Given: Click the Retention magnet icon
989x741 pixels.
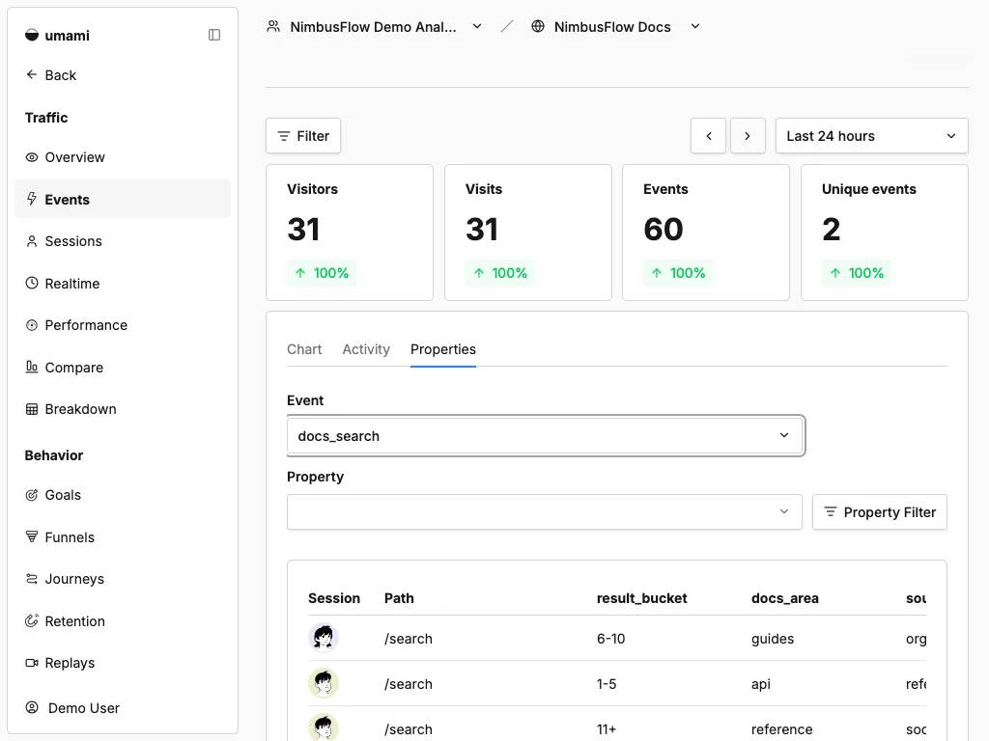Looking at the screenshot, I should pos(32,620).
